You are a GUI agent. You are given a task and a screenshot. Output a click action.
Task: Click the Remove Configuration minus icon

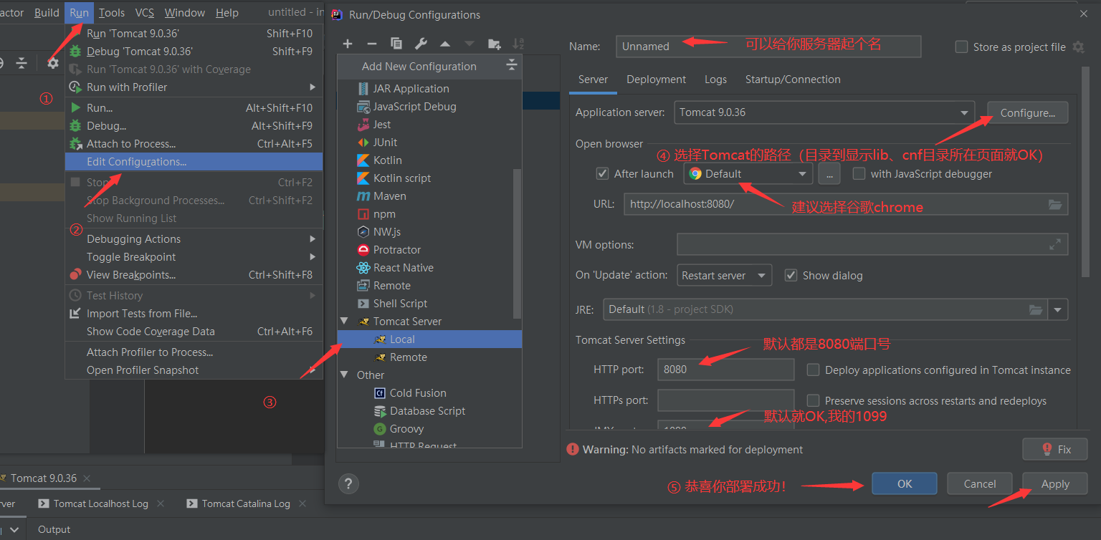[x=372, y=44]
